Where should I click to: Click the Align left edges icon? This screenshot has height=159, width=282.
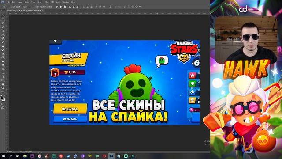pos(70,7)
